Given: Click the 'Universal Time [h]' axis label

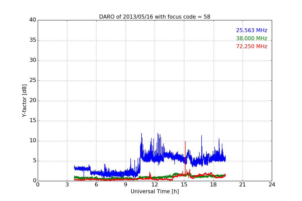Looking at the screenshot, I should (x=155, y=191).
